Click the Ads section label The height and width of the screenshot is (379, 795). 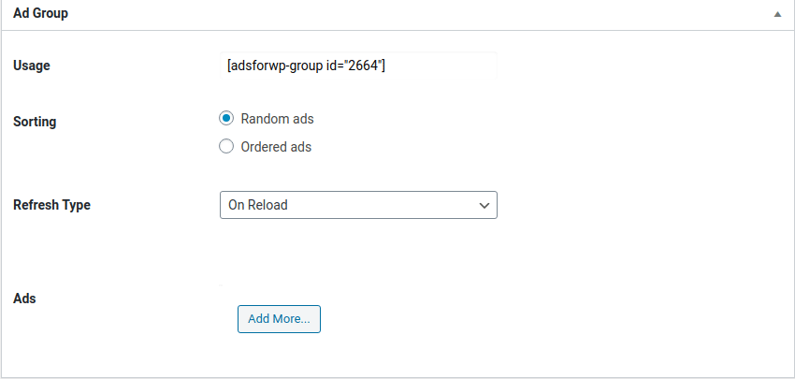coord(24,299)
